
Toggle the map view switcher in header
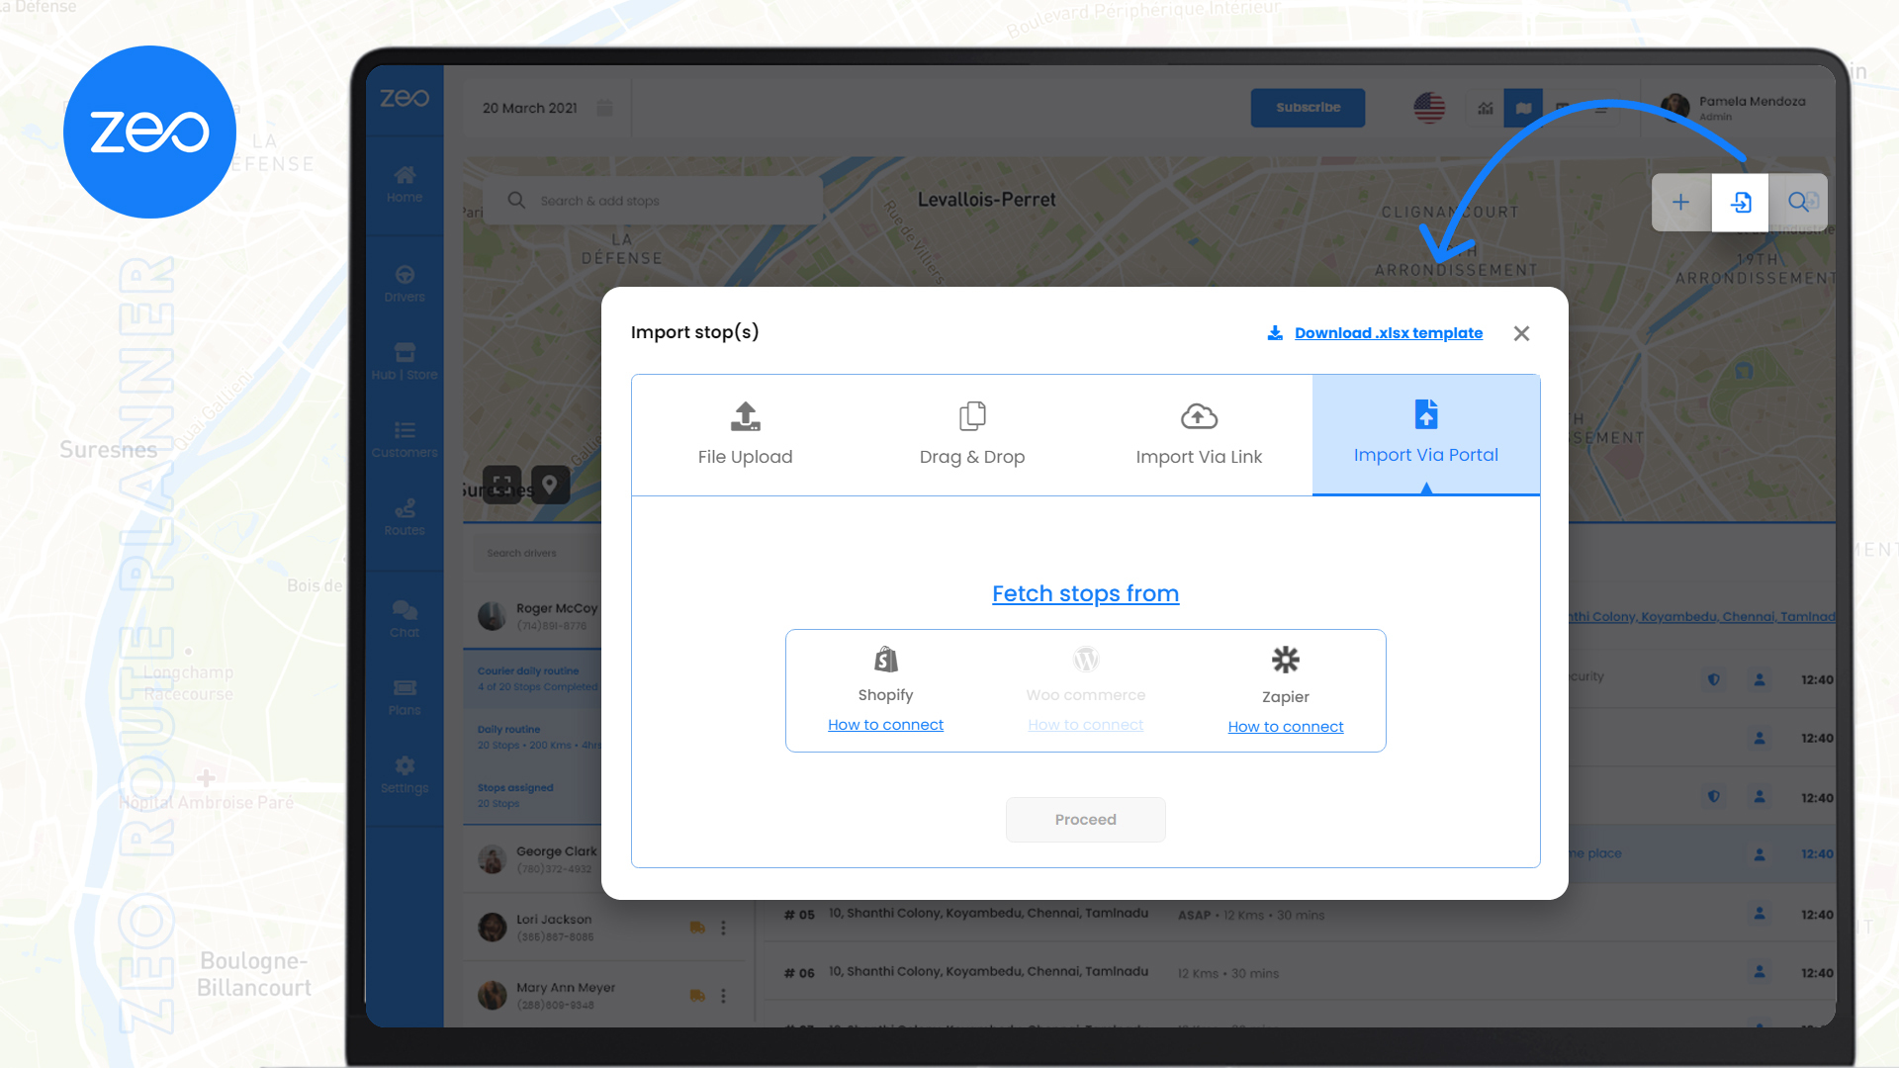click(x=1522, y=108)
